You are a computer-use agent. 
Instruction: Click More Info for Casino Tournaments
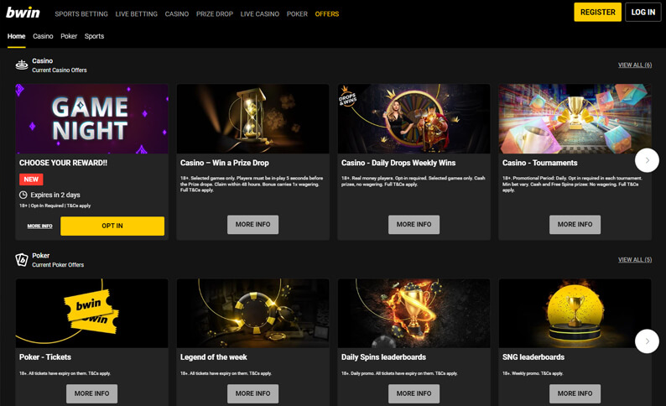point(575,225)
